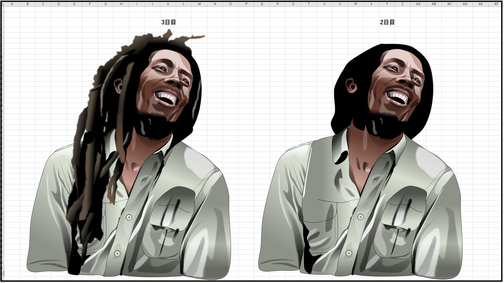Select column P header
504x283 pixels.
[x=246, y=4]
